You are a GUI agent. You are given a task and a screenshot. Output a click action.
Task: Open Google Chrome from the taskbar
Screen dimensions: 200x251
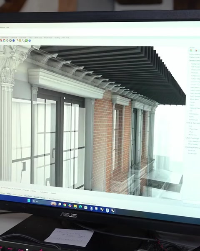pos(65,205)
